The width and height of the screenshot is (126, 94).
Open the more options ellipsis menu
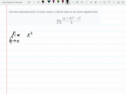(x=100, y=2)
